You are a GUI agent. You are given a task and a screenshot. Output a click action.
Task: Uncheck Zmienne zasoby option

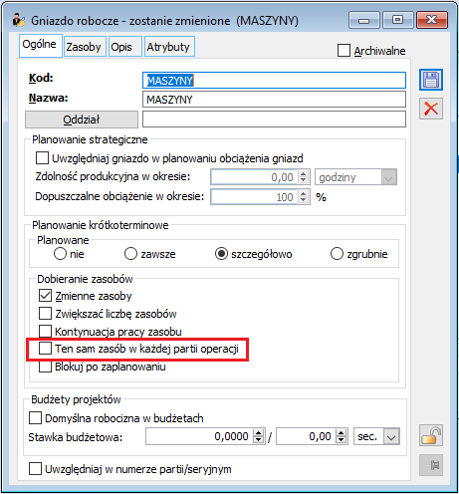[x=45, y=295]
